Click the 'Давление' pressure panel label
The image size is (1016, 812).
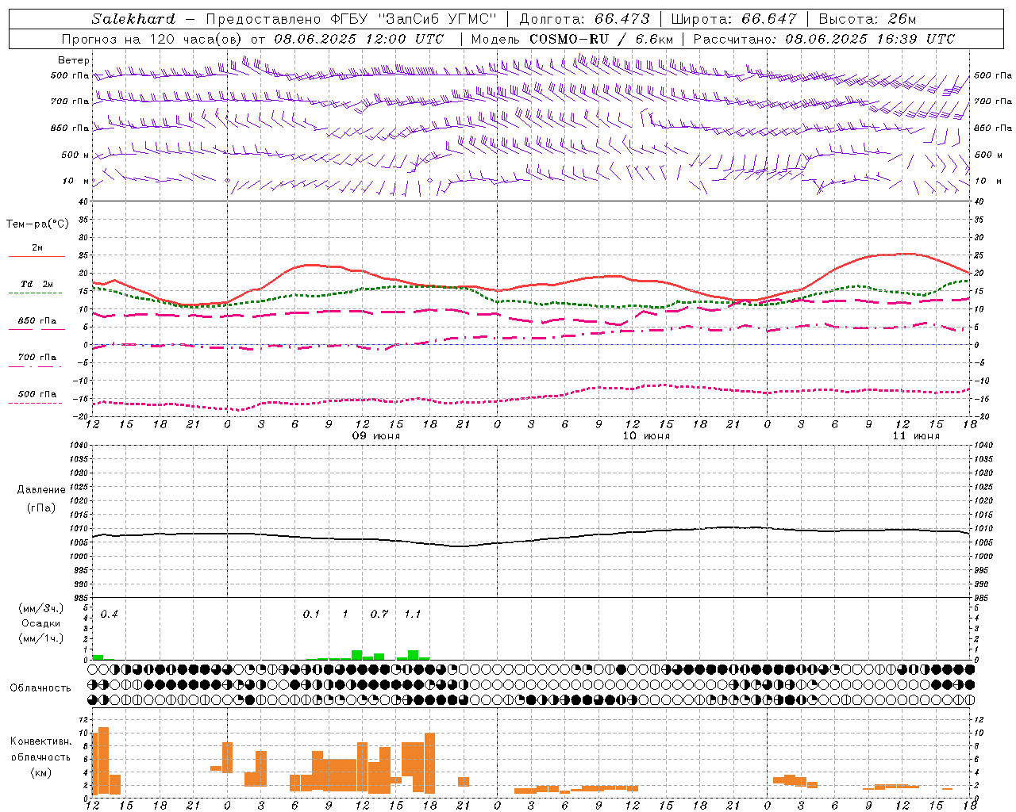coord(41,490)
